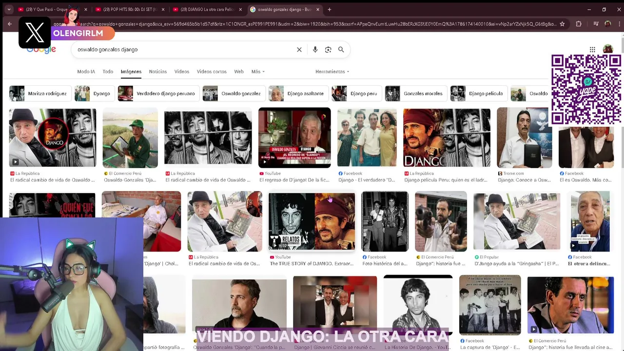Click the magnifying glass search button

[x=341, y=49]
